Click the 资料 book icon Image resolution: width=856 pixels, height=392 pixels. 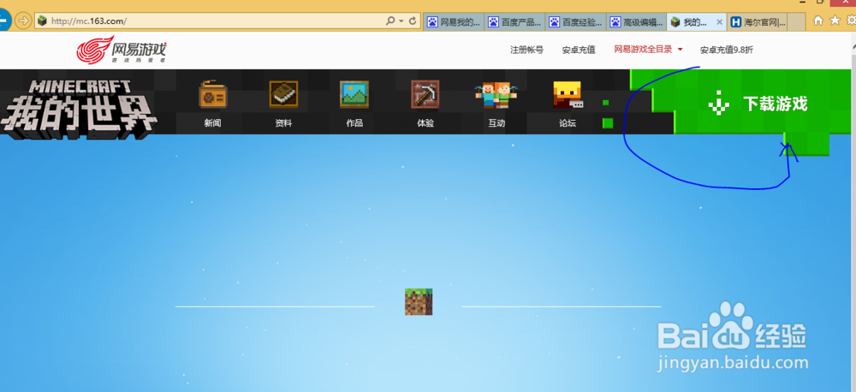pyautogui.click(x=283, y=94)
